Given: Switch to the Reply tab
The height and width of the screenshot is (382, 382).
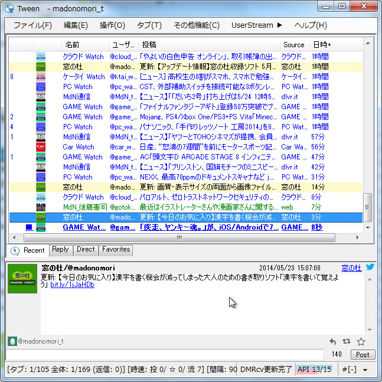Looking at the screenshot, I should [x=60, y=250].
